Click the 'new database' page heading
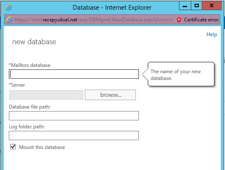The height and width of the screenshot is (170, 225). [x=34, y=42]
